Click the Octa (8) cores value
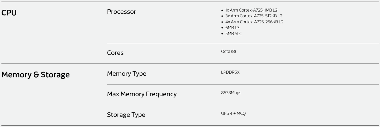 229,52
